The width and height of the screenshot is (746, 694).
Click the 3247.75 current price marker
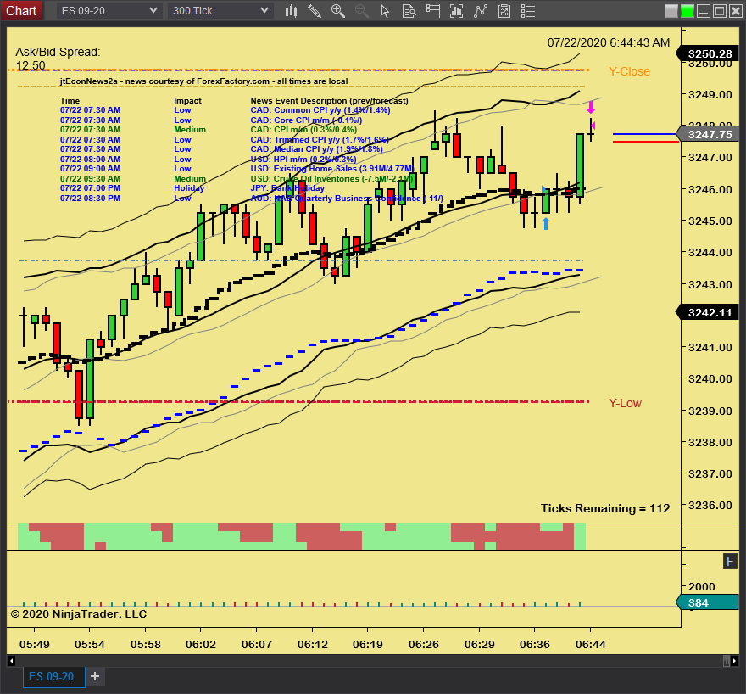(x=707, y=134)
